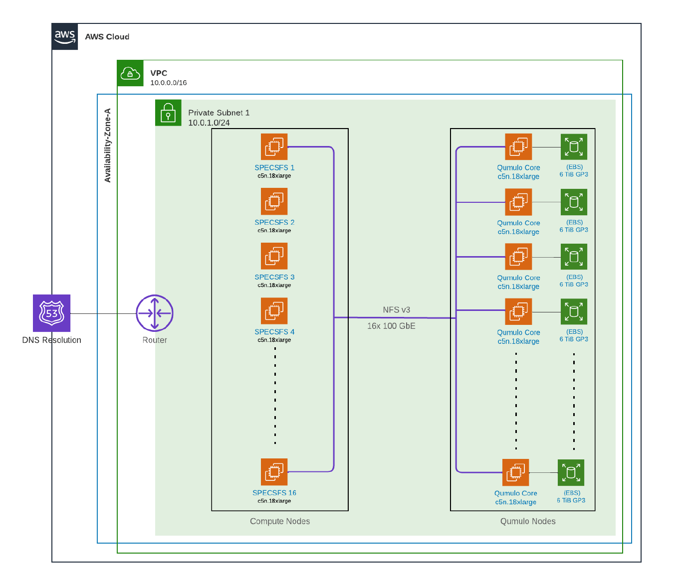Click the SPECSFS 4 instance icon
The height and width of the screenshot is (580, 678).
tap(274, 311)
